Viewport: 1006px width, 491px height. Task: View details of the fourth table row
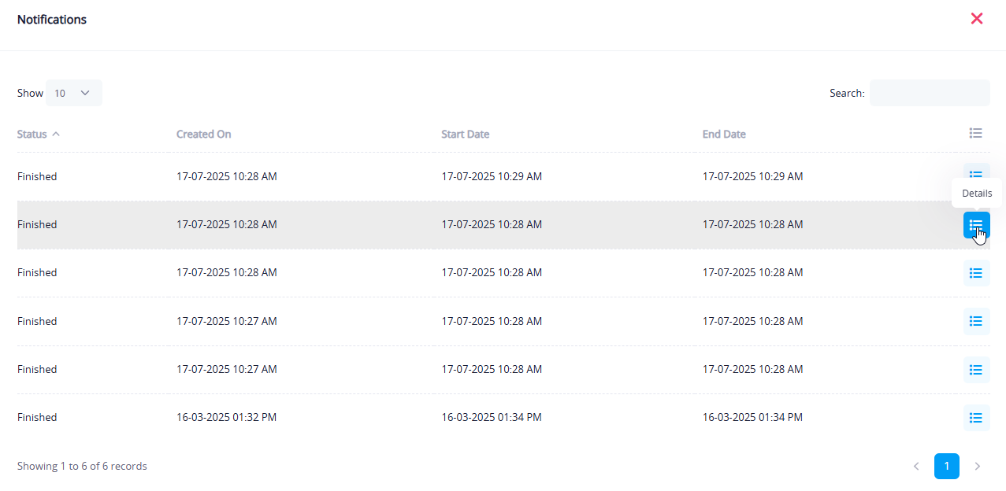[976, 321]
